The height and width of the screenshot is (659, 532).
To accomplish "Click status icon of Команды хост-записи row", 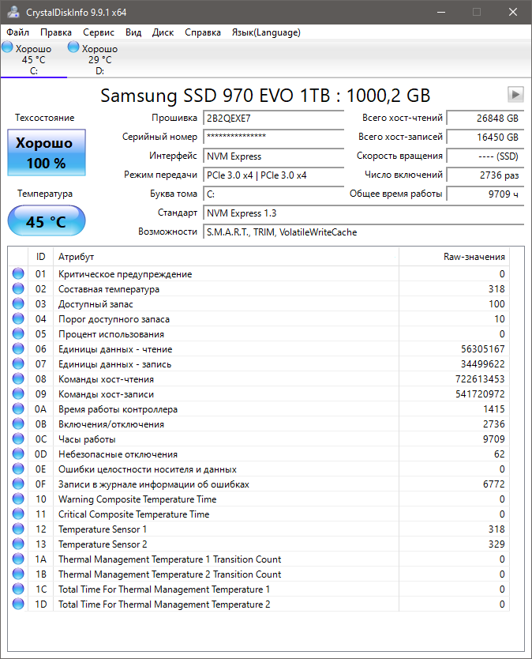I will point(18,394).
